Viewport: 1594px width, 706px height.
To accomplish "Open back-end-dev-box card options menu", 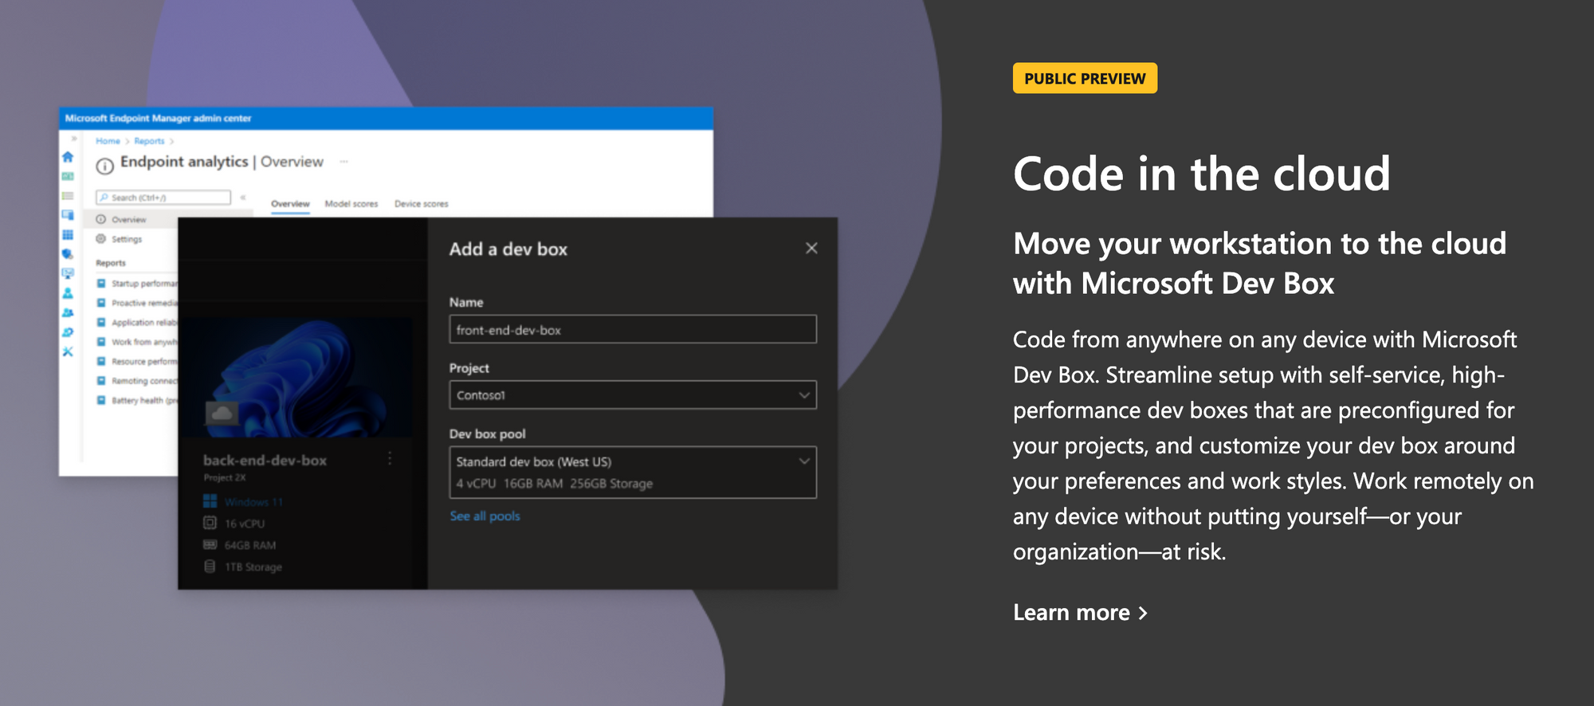I will click(x=390, y=458).
